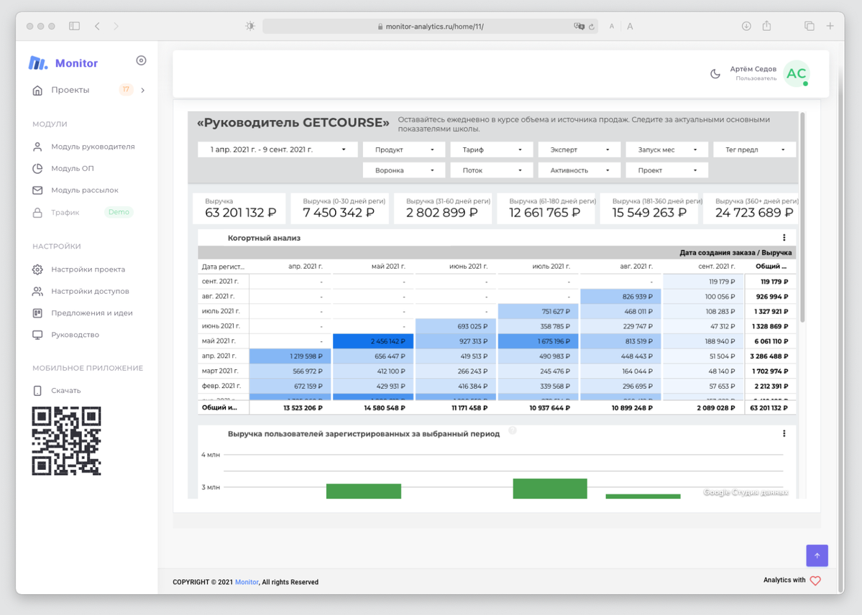
Task: Open the Воронка filter dropdown
Action: coord(404,170)
